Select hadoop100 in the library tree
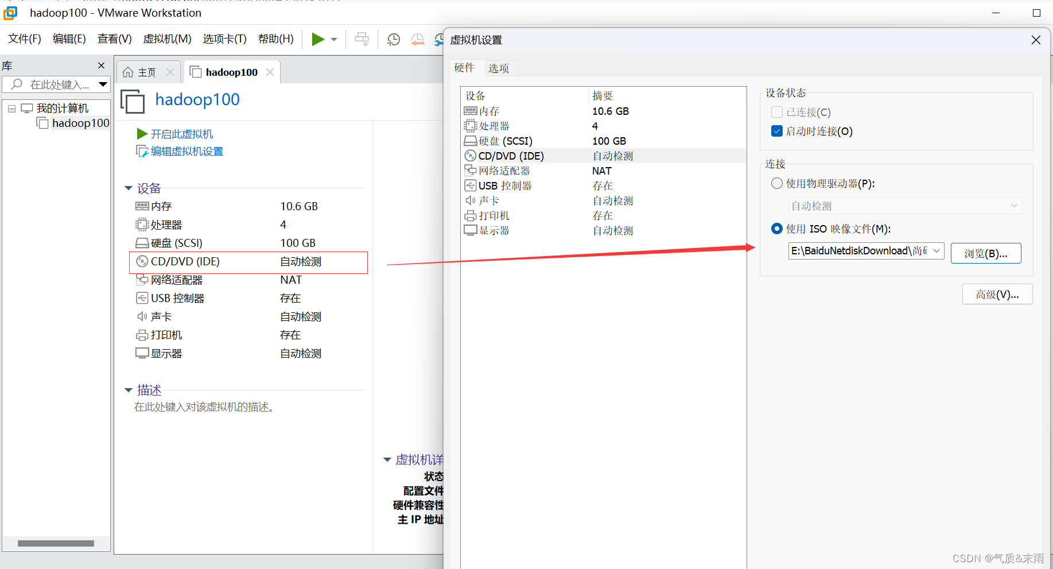The image size is (1053, 569). (80, 123)
